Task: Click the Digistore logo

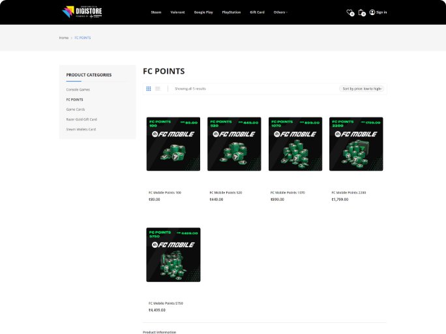Action: click(x=82, y=12)
